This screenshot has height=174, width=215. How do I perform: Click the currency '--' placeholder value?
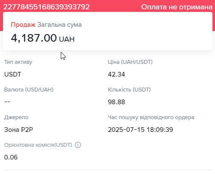point(7,102)
